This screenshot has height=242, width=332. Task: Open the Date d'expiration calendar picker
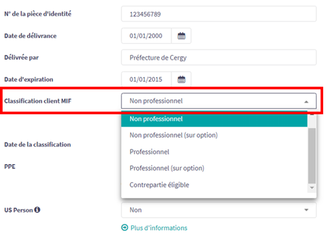point(182,80)
